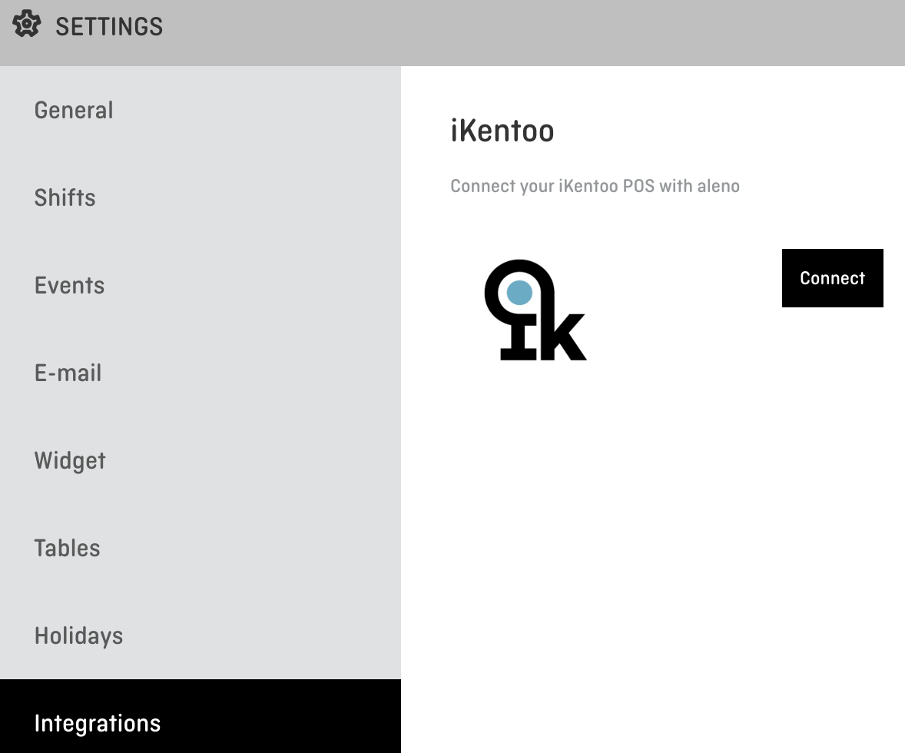Open the General settings section

point(201,111)
